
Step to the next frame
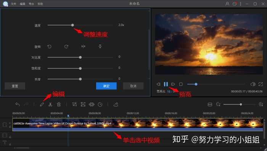[x=173, y=84]
